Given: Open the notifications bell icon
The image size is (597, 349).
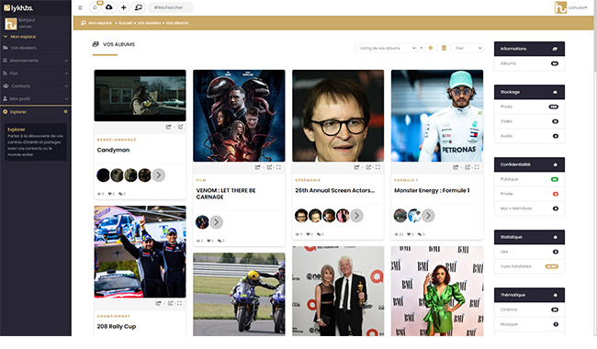Looking at the screenshot, I should click(x=95, y=7).
